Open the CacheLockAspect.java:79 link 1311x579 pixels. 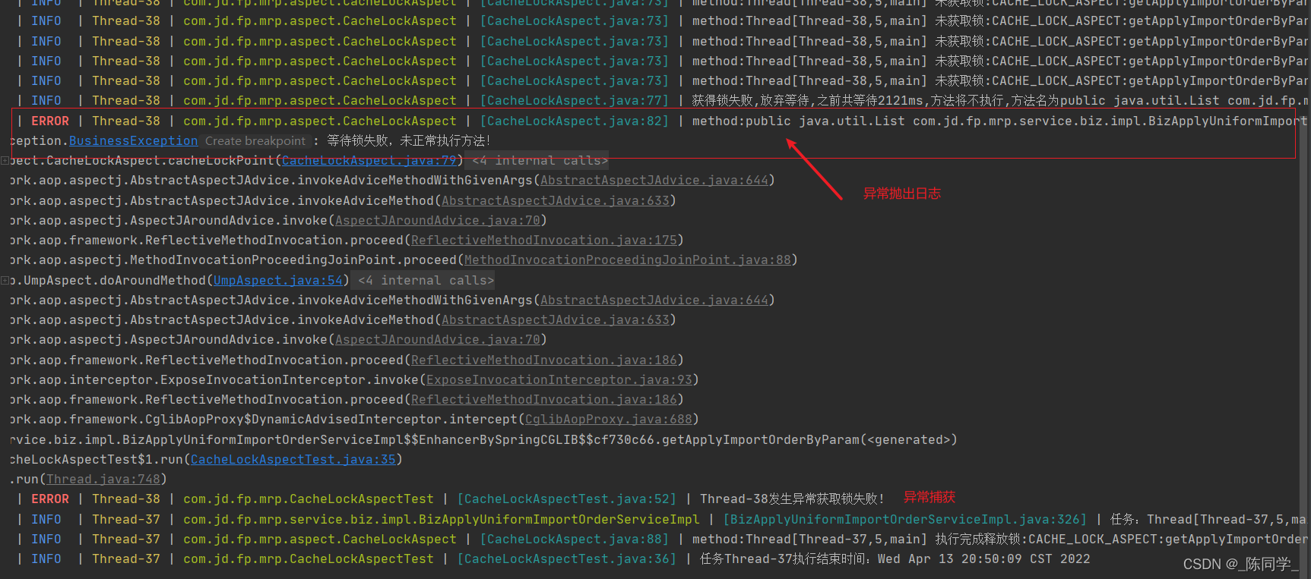coord(369,161)
